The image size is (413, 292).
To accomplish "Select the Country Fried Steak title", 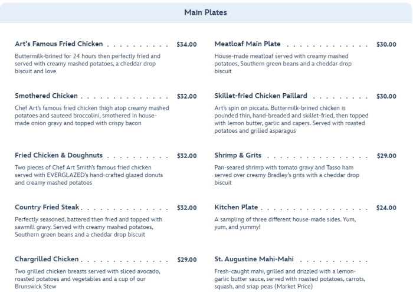I will pos(47,208).
